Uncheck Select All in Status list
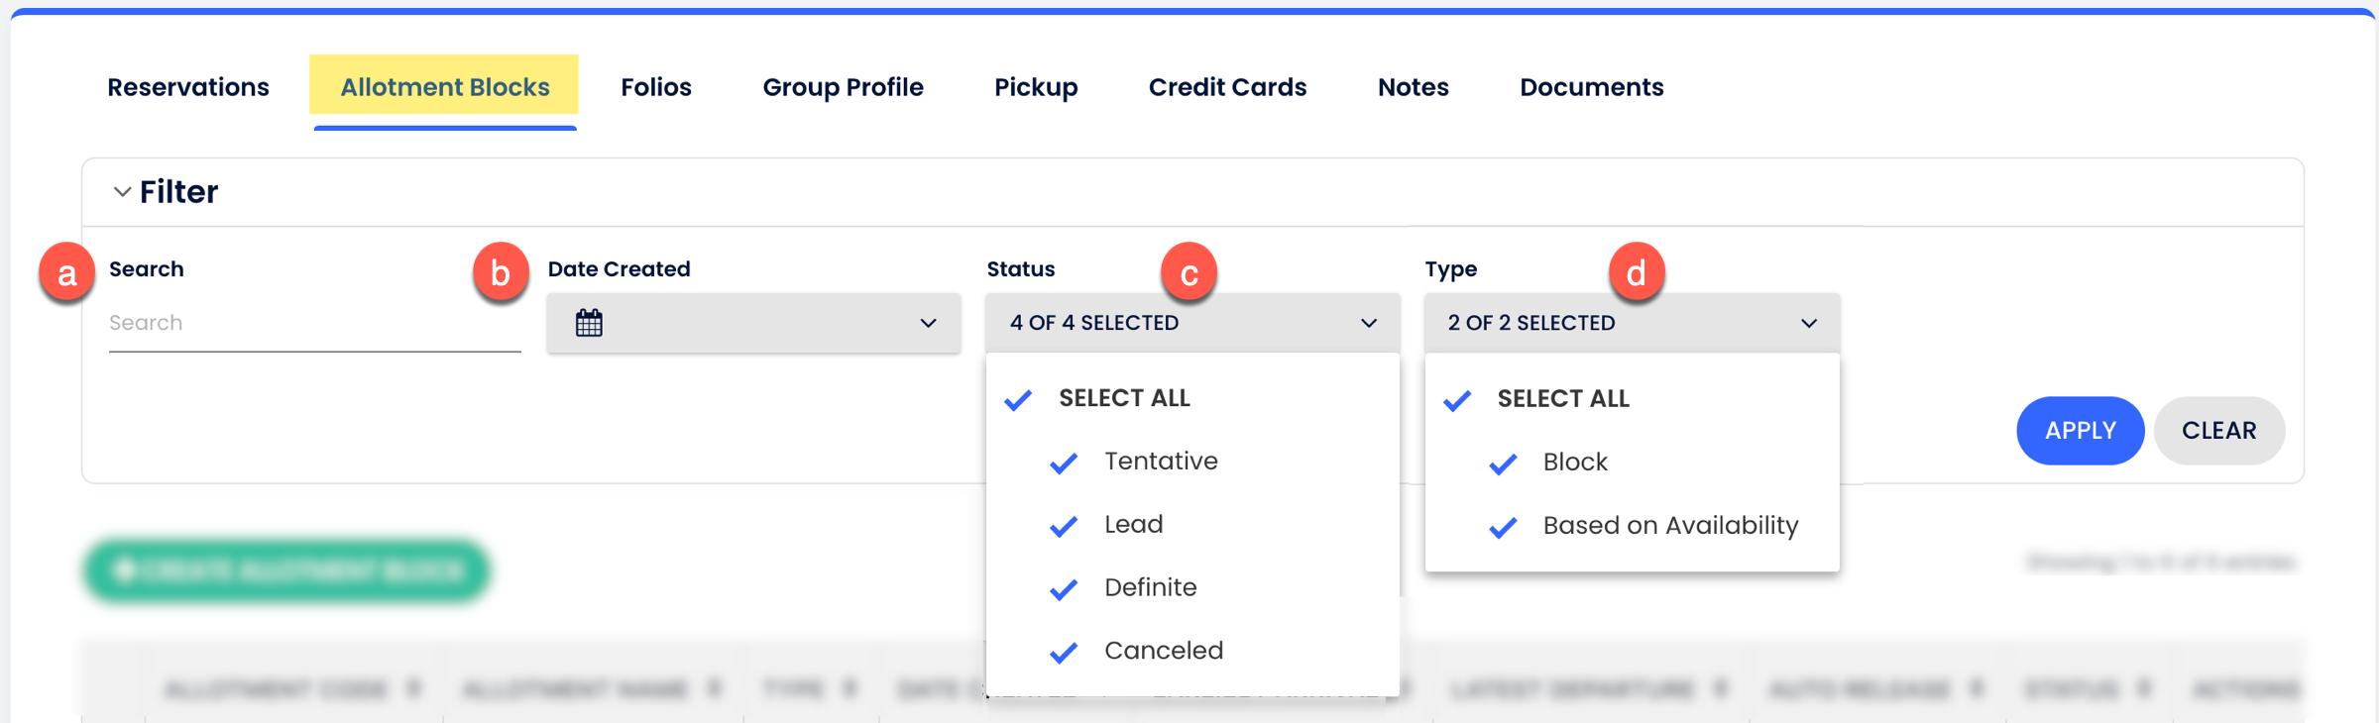Viewport: 2379px width, 723px height. pos(1019,399)
